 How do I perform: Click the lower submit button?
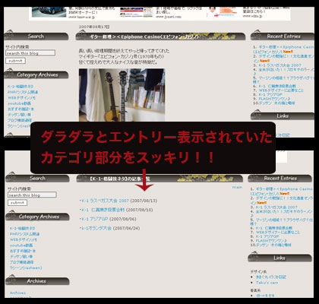click(x=17, y=203)
